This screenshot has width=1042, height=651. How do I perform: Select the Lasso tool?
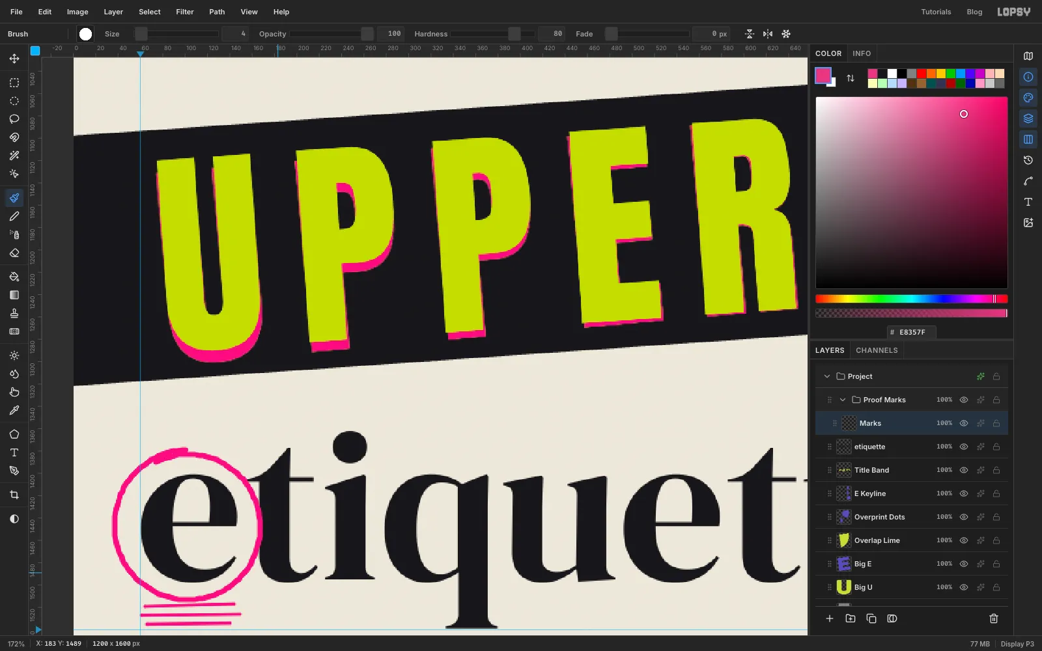point(14,119)
